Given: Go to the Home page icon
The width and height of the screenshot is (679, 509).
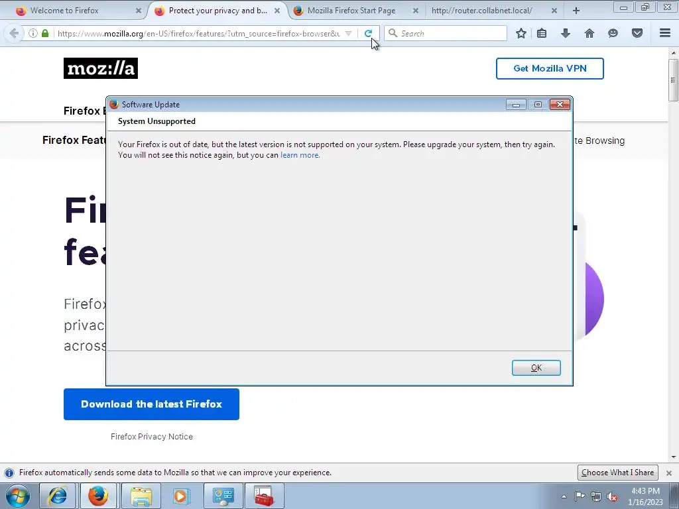Looking at the screenshot, I should [x=589, y=33].
